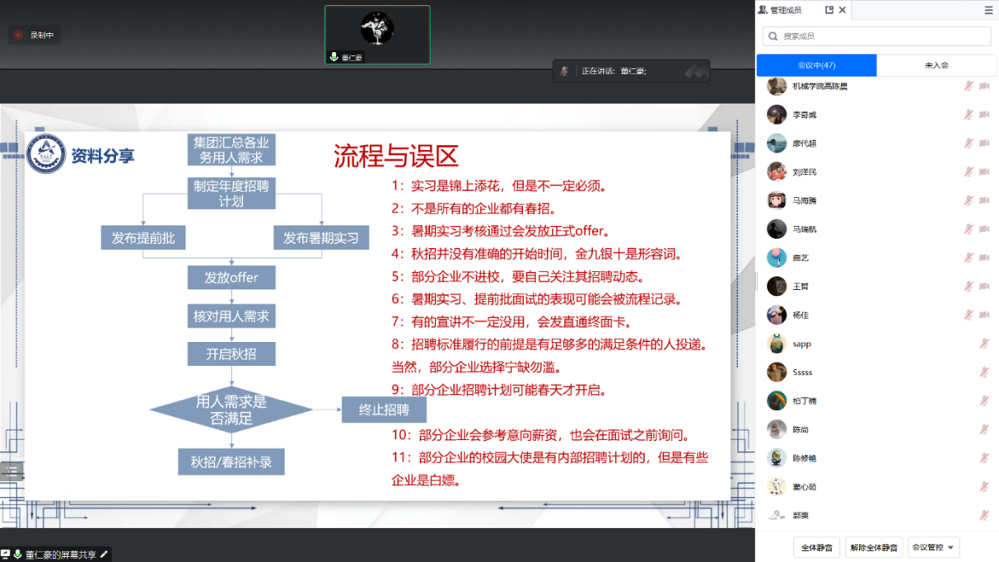Click the 录制中 recording indicator
The width and height of the screenshot is (999, 562).
coord(35,35)
